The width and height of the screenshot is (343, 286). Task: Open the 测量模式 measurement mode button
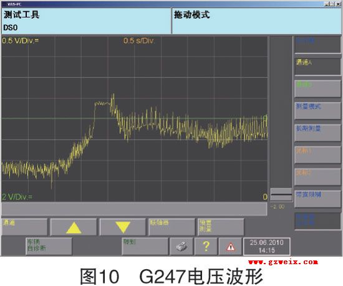(x=317, y=111)
